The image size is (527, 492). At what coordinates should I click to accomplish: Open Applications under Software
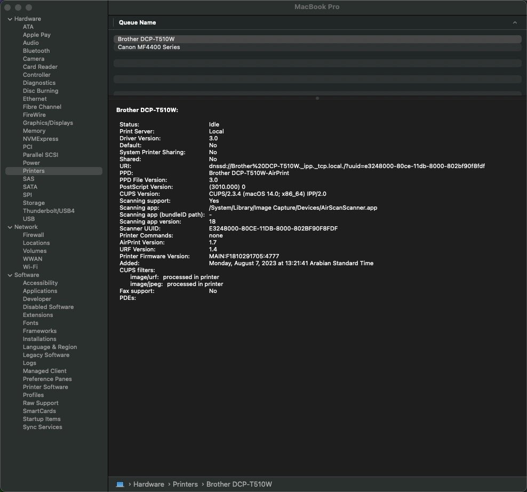pos(40,291)
